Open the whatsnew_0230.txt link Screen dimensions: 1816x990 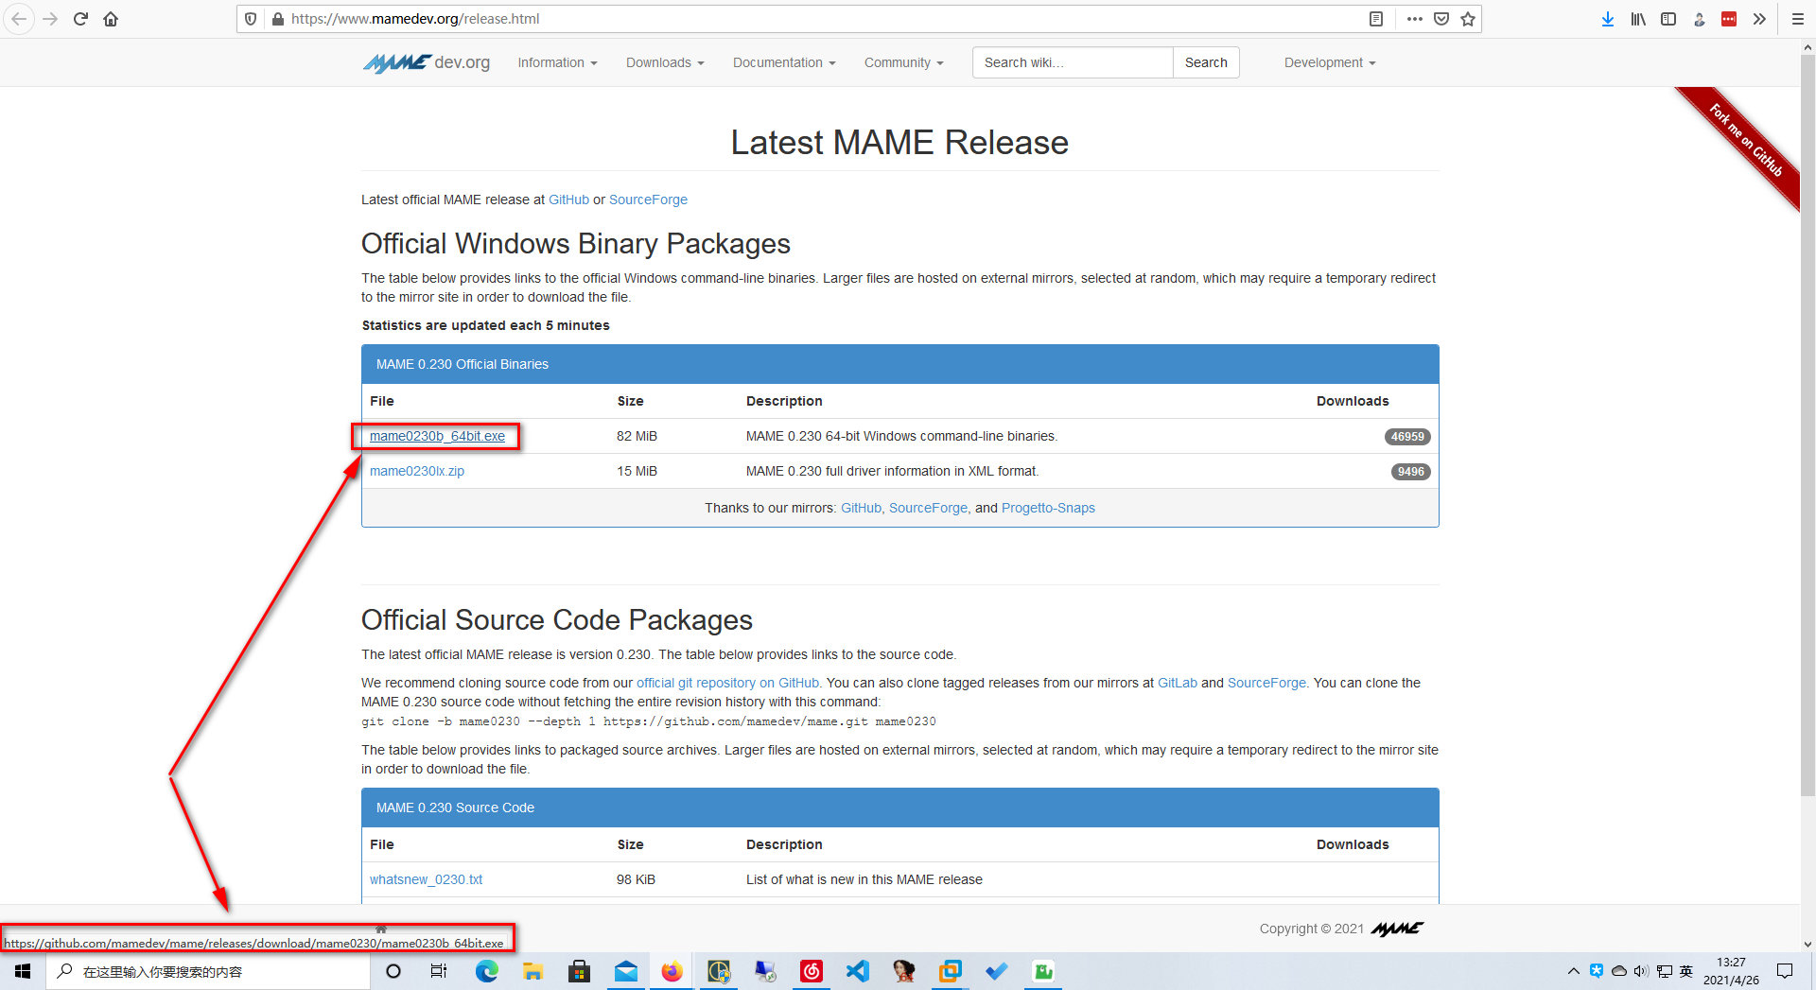point(426,879)
